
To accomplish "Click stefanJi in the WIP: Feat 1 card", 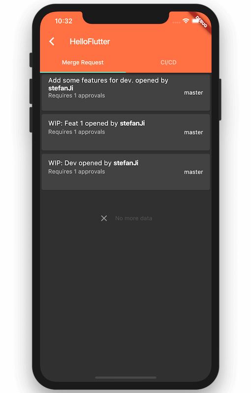I will click(132, 123).
